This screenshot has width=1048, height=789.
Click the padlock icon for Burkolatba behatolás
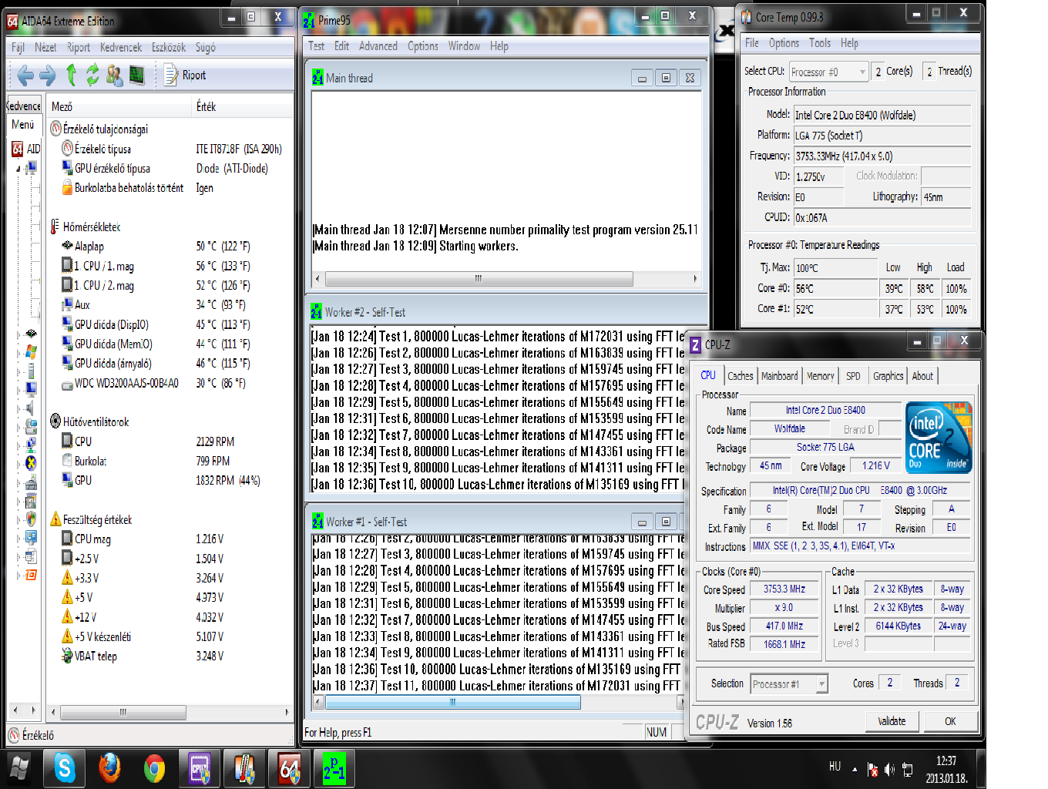click(x=67, y=187)
